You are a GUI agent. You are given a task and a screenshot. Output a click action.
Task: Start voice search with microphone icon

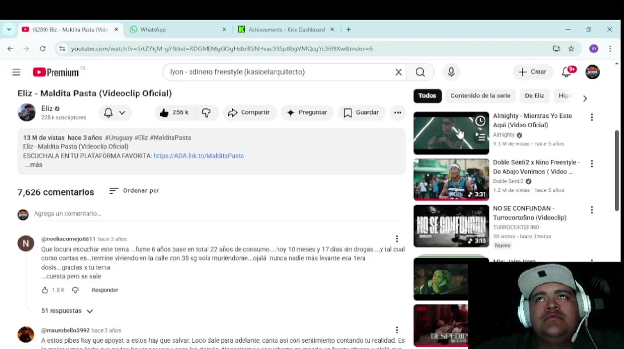[x=451, y=72]
